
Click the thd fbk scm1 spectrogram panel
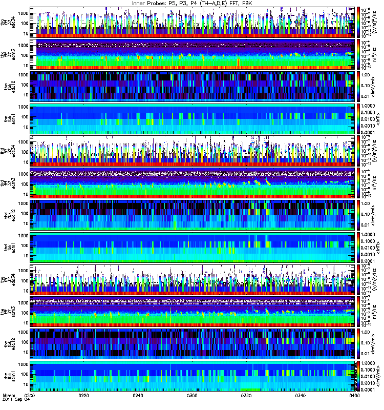pos(193,248)
